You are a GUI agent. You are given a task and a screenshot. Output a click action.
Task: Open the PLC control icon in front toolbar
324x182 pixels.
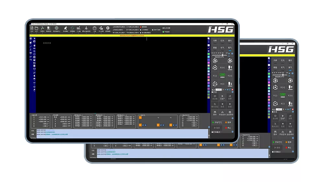(x=101, y=29)
